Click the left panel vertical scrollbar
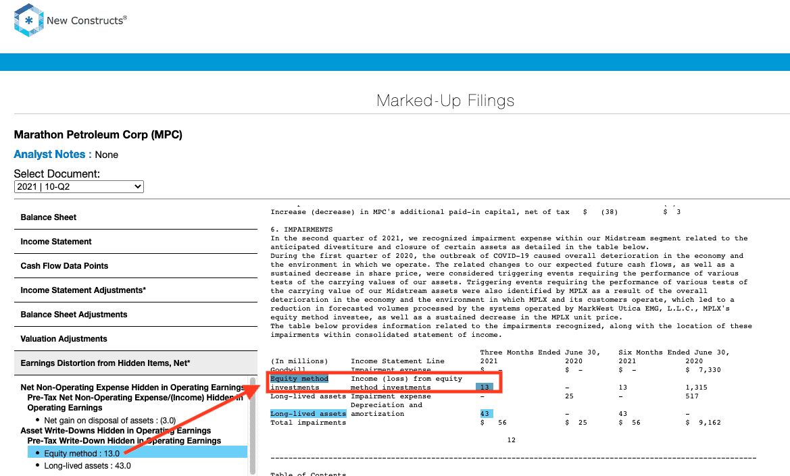 click(253, 425)
